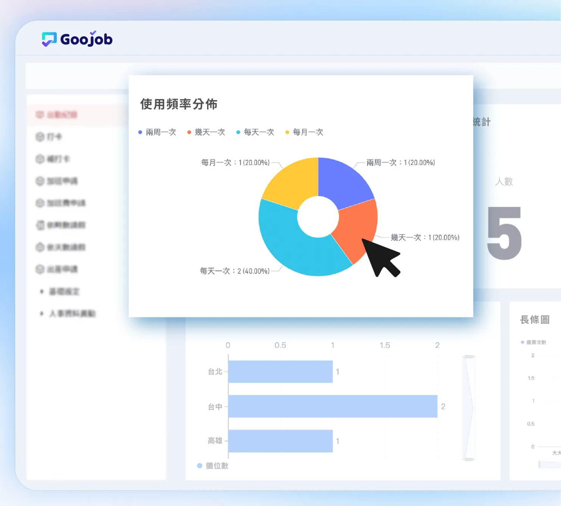
Task: Click the icon beside 依天數請假 in sidebar
Action: 40,247
